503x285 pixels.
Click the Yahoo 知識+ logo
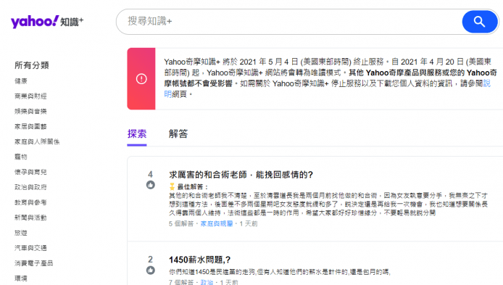pyautogui.click(x=47, y=22)
